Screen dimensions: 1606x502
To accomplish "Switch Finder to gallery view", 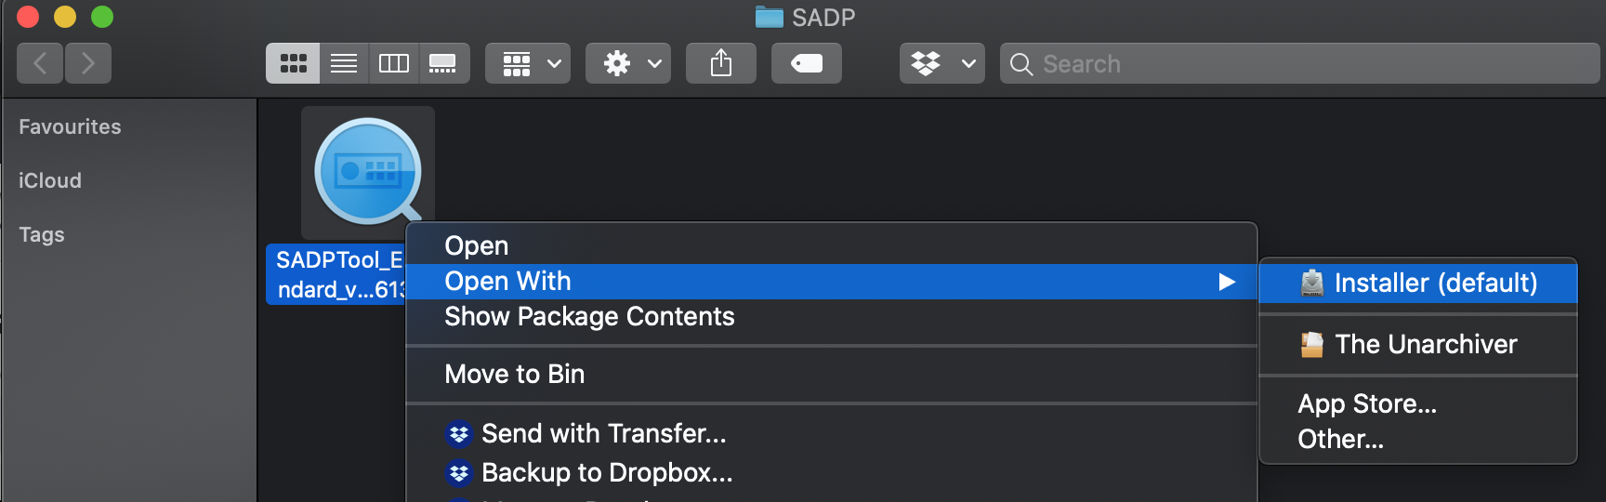I will [x=443, y=63].
